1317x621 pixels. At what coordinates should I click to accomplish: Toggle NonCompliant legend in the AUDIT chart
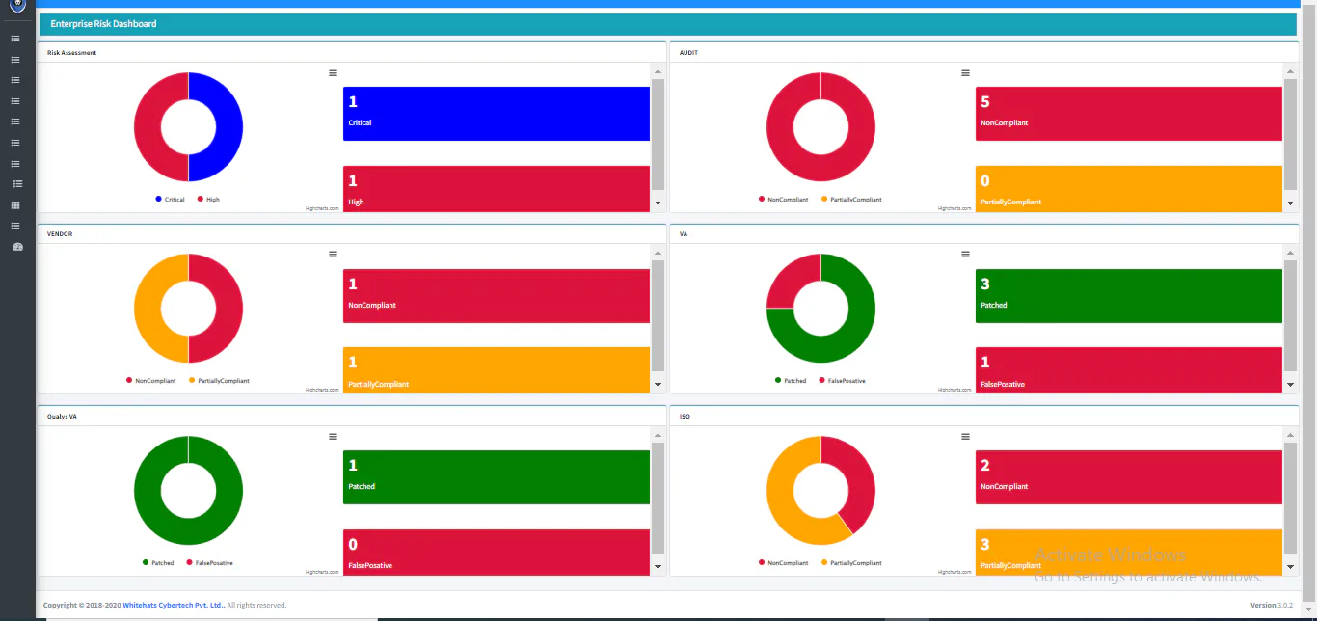pos(783,200)
